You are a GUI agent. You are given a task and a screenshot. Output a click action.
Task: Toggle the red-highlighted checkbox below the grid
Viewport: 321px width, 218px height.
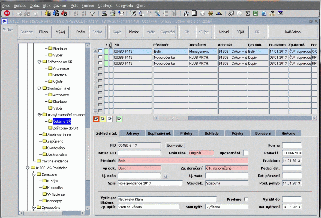click(96, 118)
